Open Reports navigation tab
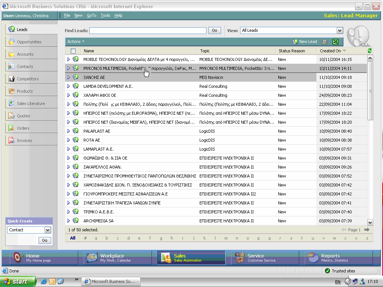383x287 pixels. coord(339,258)
